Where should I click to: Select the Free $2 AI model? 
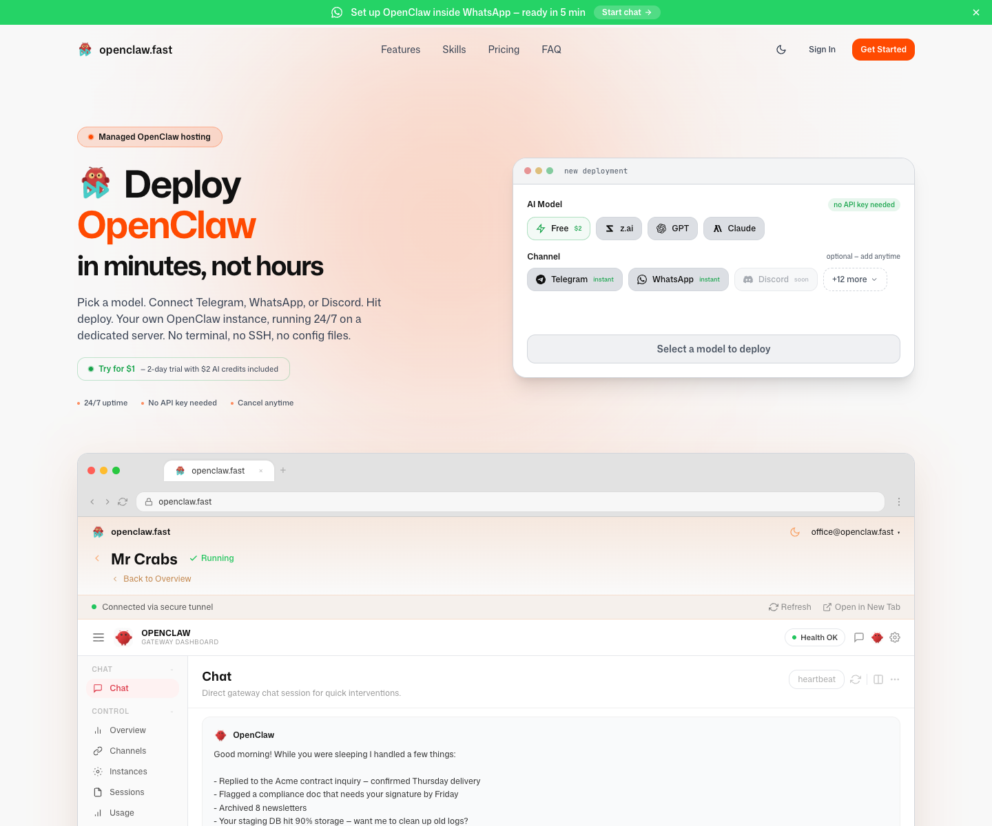click(x=559, y=229)
